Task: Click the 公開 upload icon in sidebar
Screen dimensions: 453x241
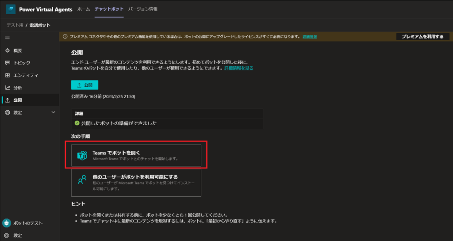Action: (8, 100)
